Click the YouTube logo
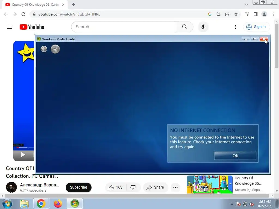 (x=32, y=27)
